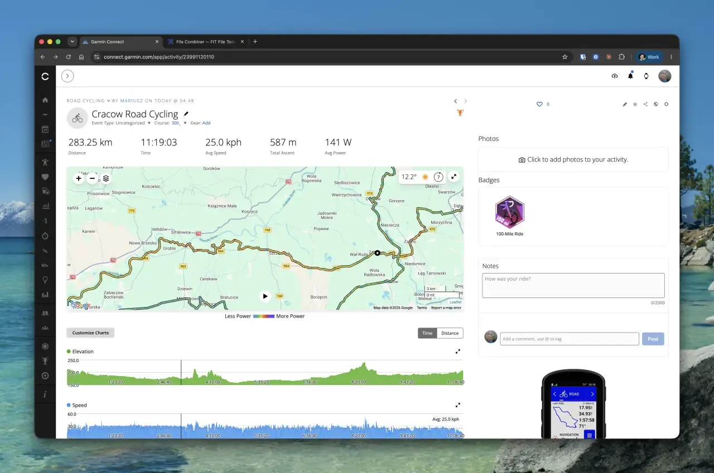Image resolution: width=714 pixels, height=473 pixels.
Task: Click to add photos to your activity
Action: [573, 159]
